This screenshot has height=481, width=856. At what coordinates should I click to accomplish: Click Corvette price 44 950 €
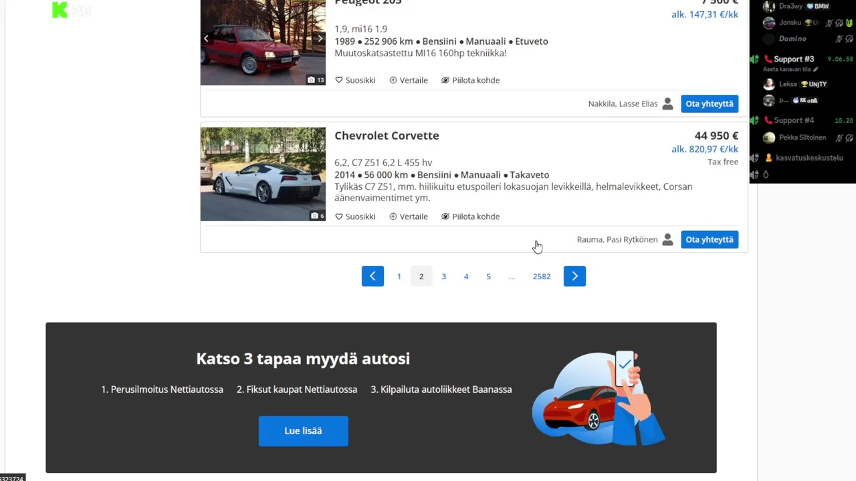[x=716, y=136]
